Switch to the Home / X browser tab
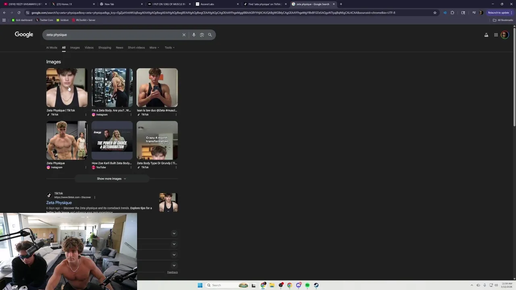 74,4
